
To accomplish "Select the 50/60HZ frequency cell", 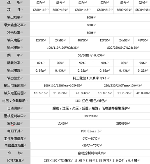I will point(90,55).
